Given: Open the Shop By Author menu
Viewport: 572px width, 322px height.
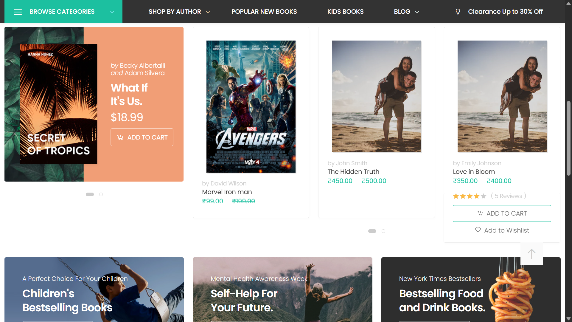Looking at the screenshot, I should point(175,12).
